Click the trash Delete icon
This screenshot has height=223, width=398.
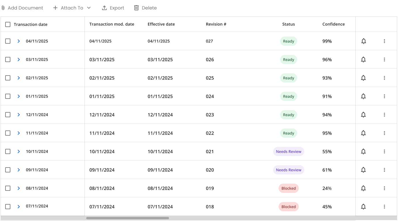[x=136, y=8]
